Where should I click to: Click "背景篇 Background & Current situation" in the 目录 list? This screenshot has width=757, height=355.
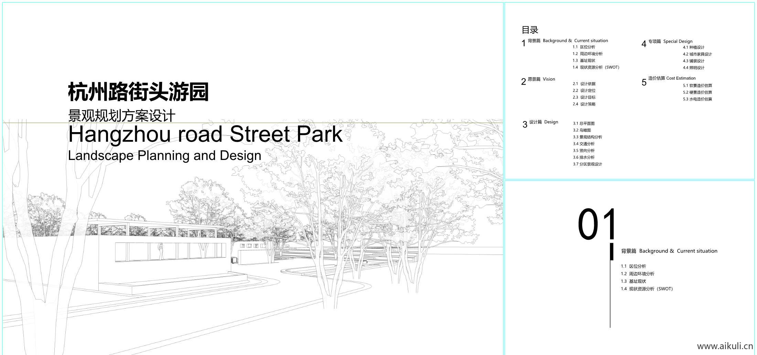568,41
